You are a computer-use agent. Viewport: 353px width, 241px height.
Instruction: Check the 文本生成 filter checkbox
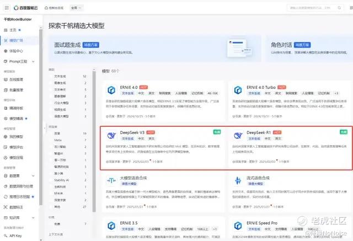click(x=51, y=76)
